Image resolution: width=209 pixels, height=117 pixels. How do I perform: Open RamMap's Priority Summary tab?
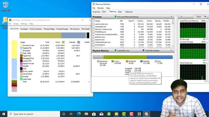pos(36,29)
